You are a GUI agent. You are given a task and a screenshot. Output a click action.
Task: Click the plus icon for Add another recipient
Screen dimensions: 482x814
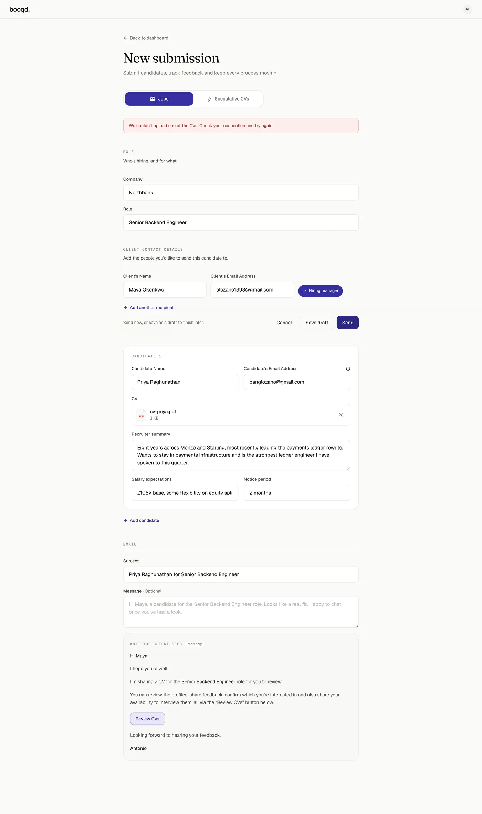click(x=125, y=308)
